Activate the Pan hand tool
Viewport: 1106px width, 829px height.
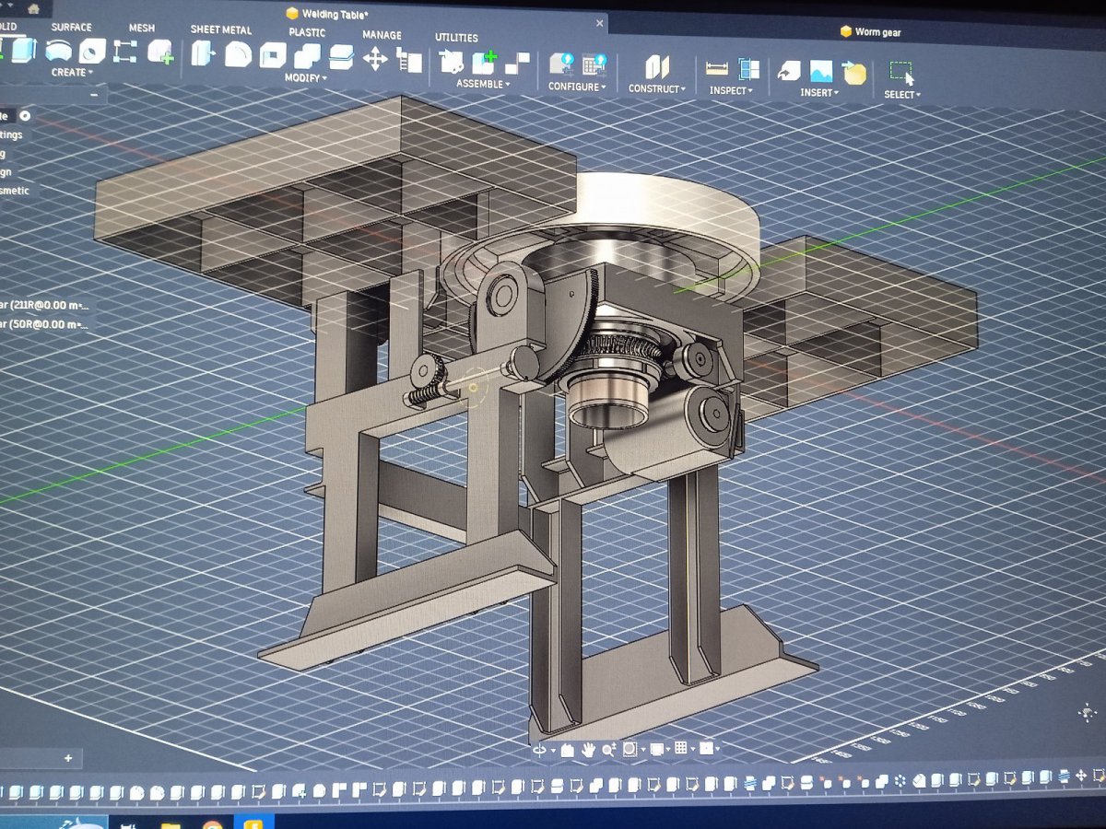click(589, 750)
